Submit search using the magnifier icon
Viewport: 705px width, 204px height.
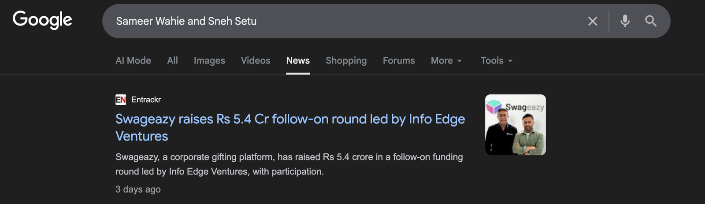pyautogui.click(x=651, y=21)
